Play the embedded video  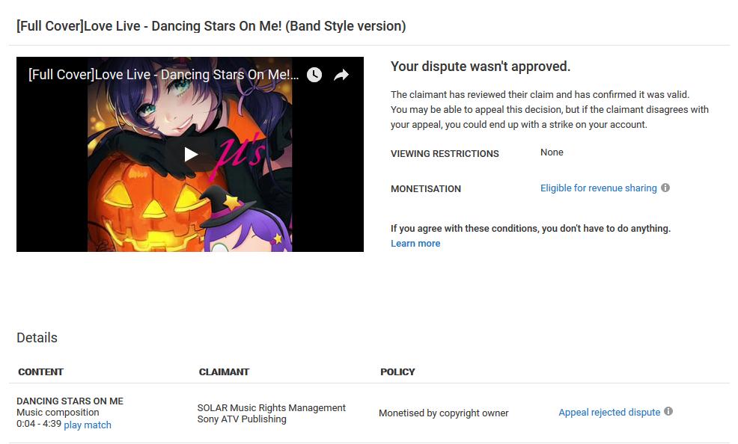click(x=190, y=154)
